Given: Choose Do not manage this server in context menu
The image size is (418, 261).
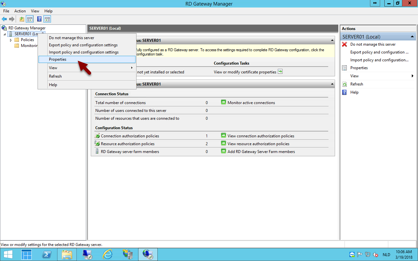Looking at the screenshot, I should (87, 38).
